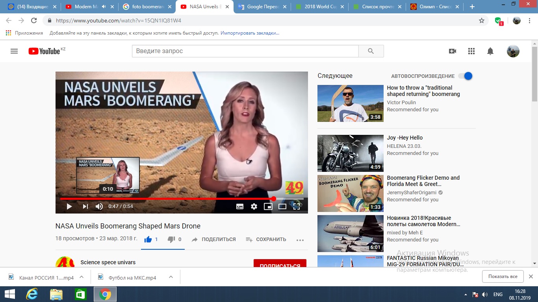Open the Приложения apps shortcut
538x302 pixels.
tap(24, 33)
